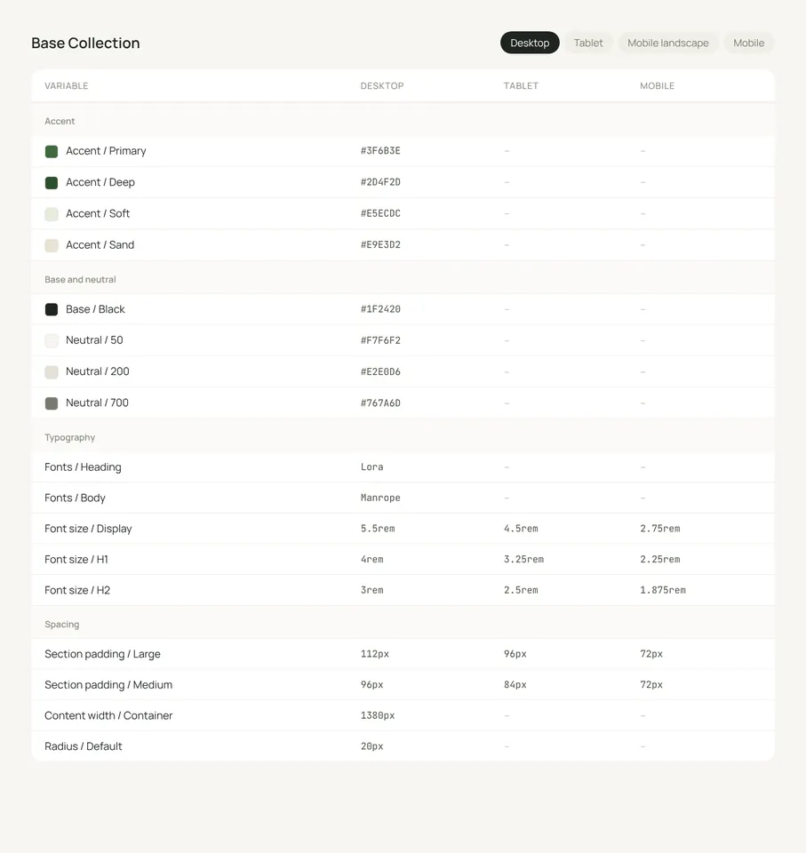Click the 2.25rem mobile value
Viewport: 806px width, 853px height.
[x=660, y=559]
